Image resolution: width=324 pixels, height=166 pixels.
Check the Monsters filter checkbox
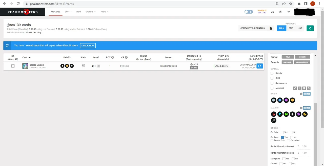(x=272, y=88)
